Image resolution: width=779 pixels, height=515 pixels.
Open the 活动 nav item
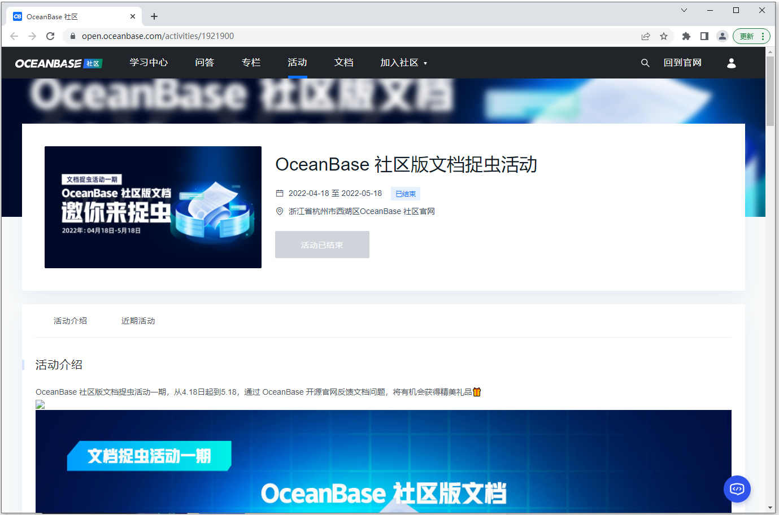(x=297, y=63)
